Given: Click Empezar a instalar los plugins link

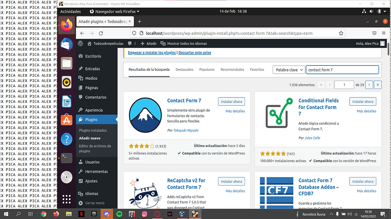Looking at the screenshot, I should [152, 52].
